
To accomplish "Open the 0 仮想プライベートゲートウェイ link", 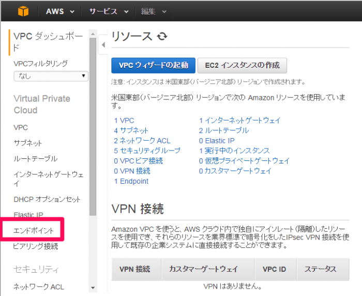I will (244, 161).
